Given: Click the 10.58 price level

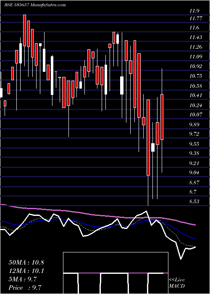Looking at the screenshot, I should click(196, 86).
